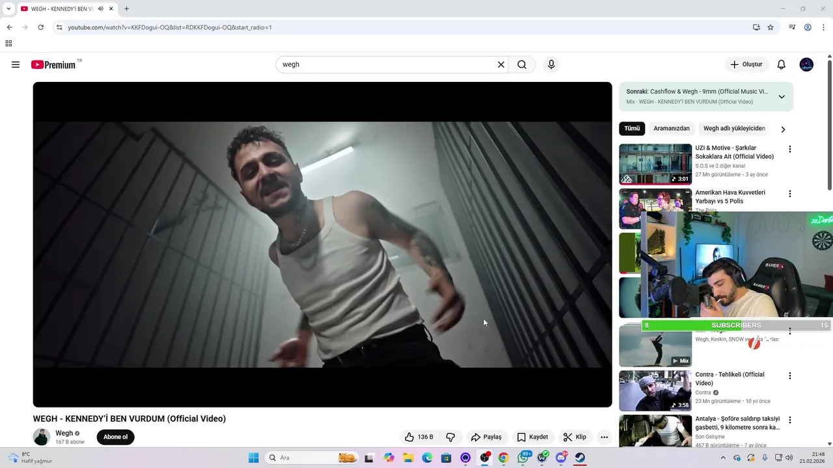Click the video player to pause
Image resolution: width=833 pixels, height=468 pixels.
(322, 244)
